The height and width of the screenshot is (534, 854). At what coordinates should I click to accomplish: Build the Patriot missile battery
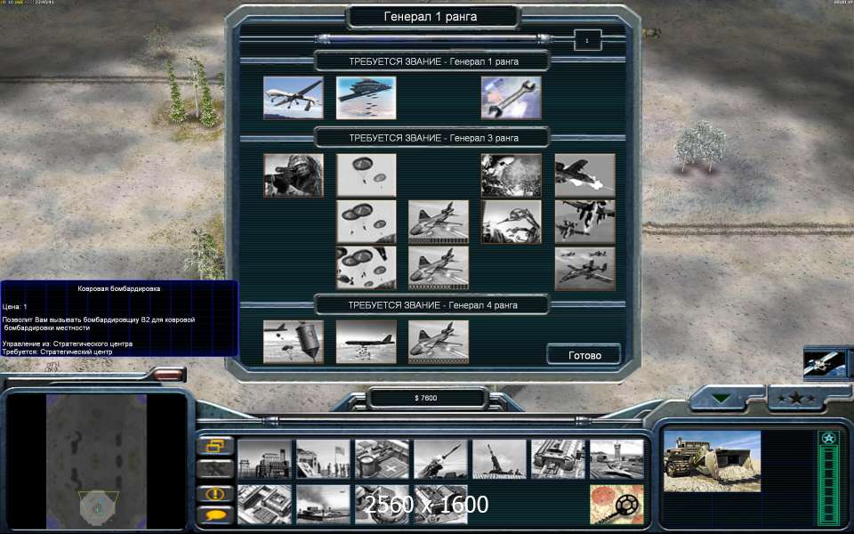pos(440,459)
